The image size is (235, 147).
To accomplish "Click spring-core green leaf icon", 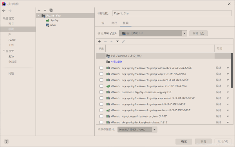I will 108,86.
